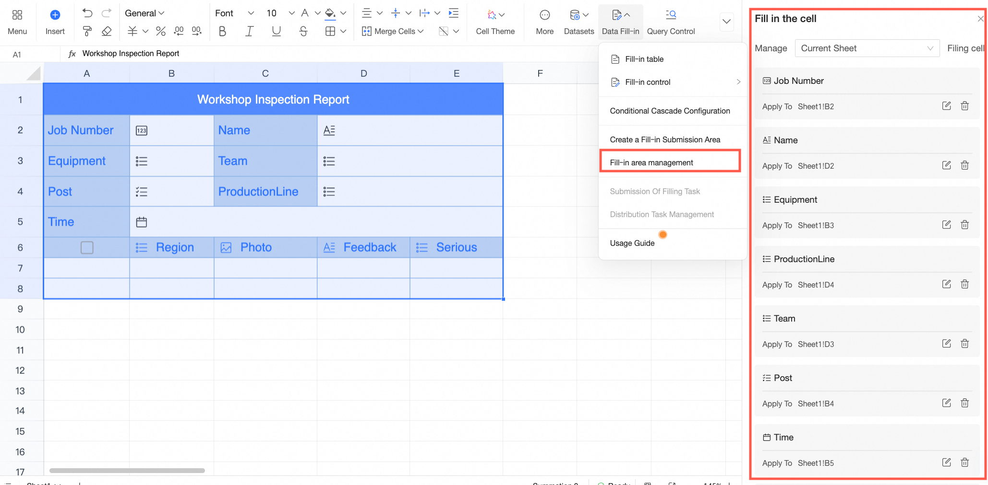Open the Menu grid icon
988x485 pixels.
tap(17, 15)
